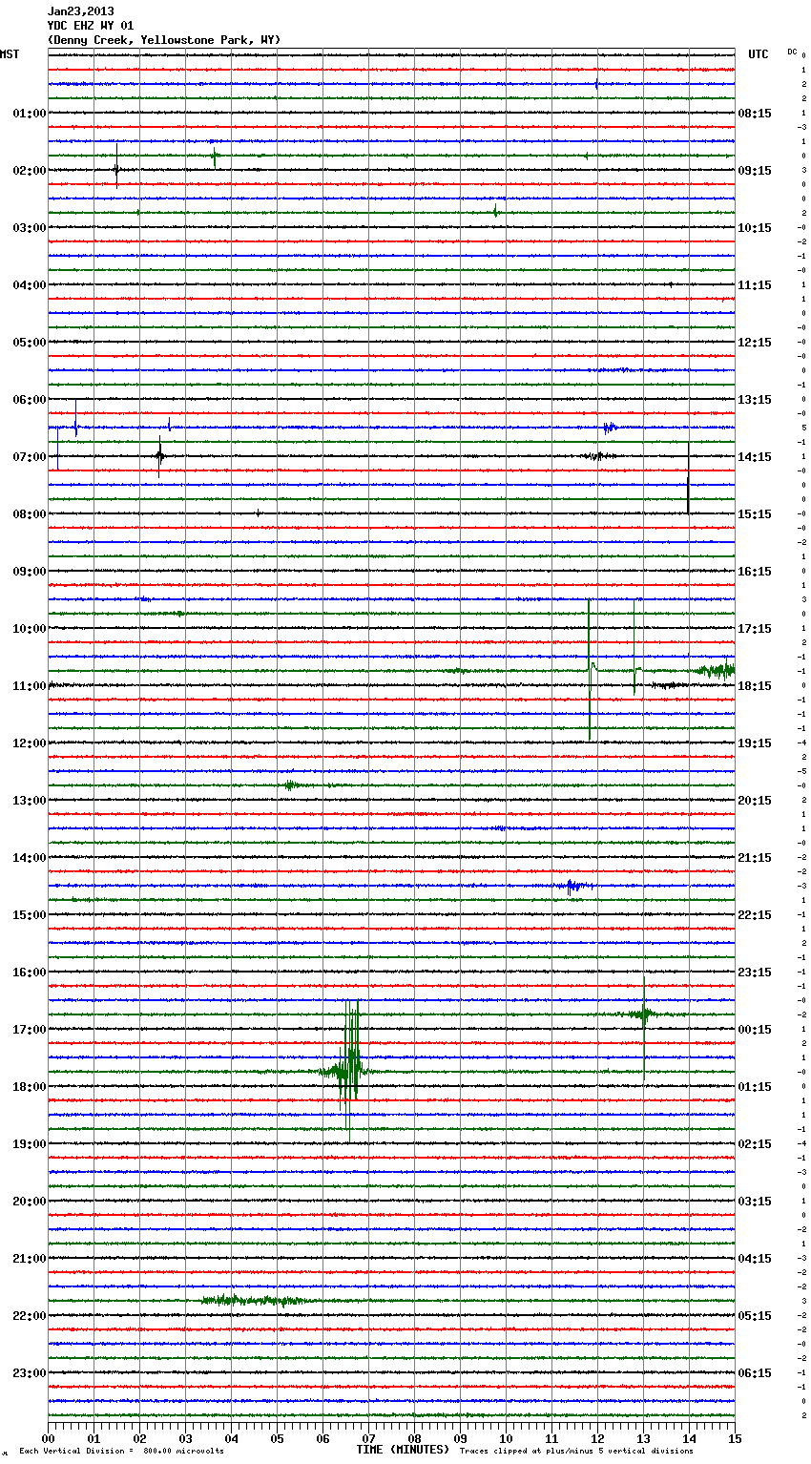Select the 02:15 UTC time label
This screenshot has height=1464, width=811.
point(755,1144)
